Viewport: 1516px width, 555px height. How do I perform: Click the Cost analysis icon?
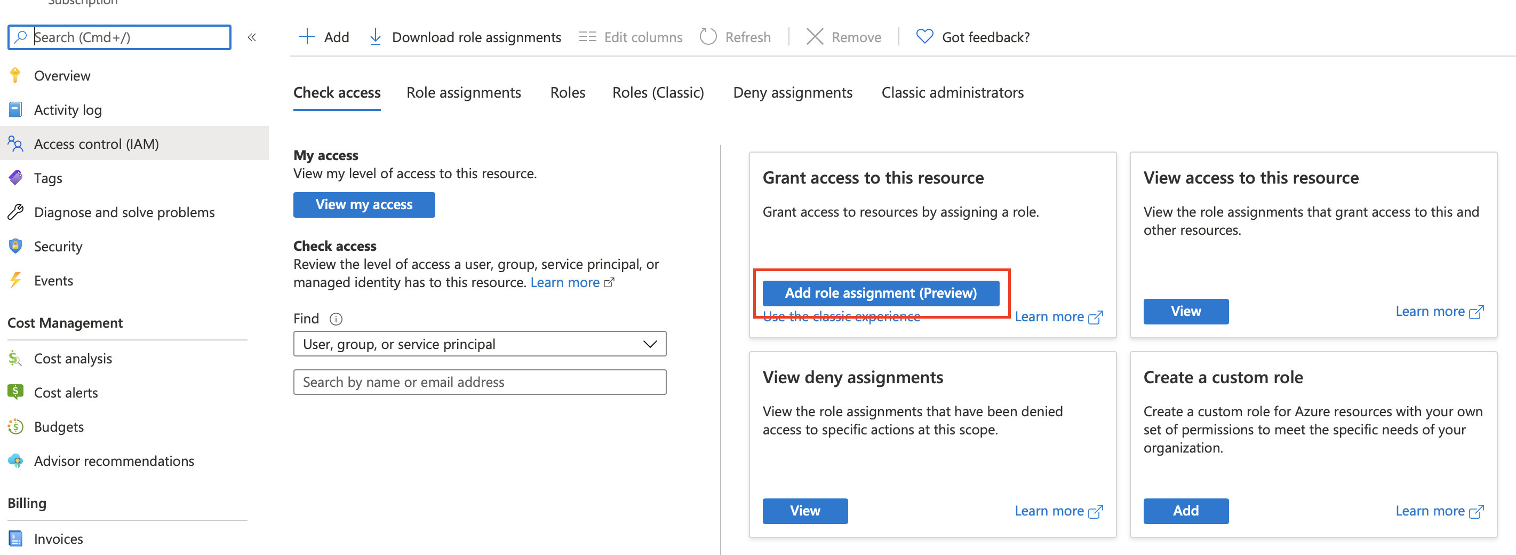pos(15,359)
